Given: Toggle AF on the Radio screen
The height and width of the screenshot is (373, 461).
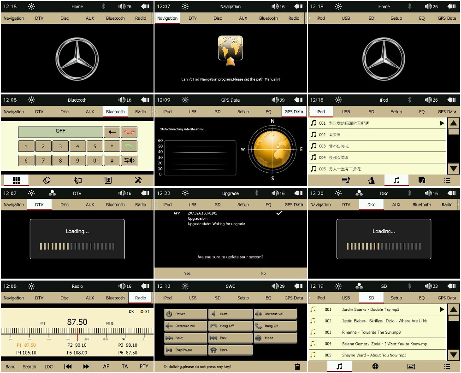Looking at the screenshot, I should click(106, 367).
